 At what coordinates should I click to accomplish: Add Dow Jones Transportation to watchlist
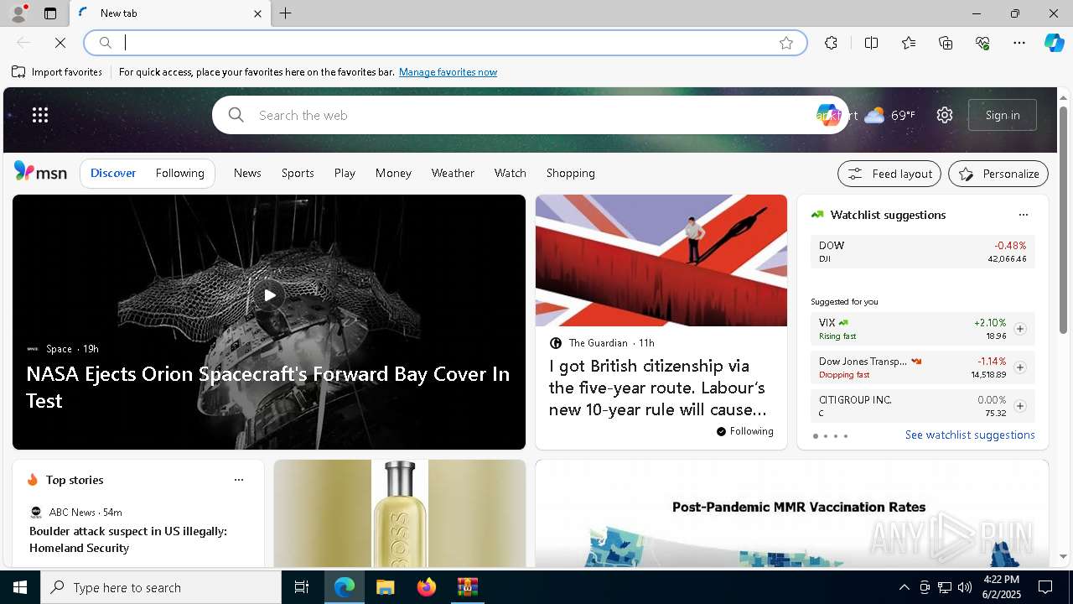point(1019,367)
